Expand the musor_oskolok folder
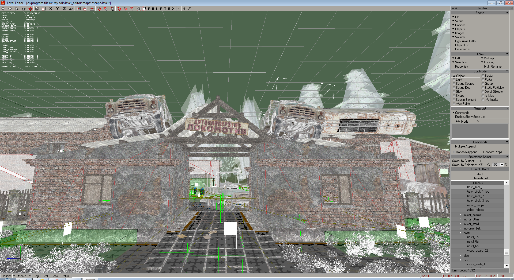Screen dimensions: 514x280 (x=460, y=215)
